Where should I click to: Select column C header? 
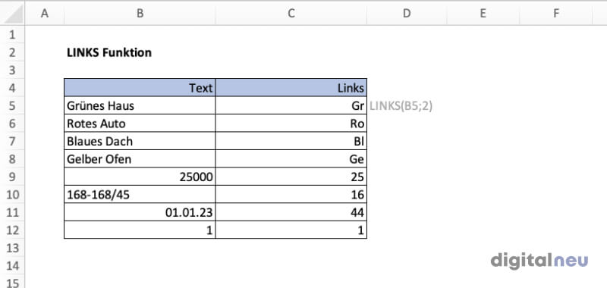[291, 14]
